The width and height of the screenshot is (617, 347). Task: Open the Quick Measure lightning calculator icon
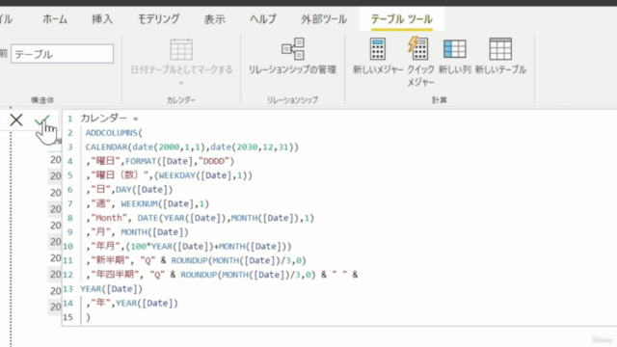tap(417, 48)
